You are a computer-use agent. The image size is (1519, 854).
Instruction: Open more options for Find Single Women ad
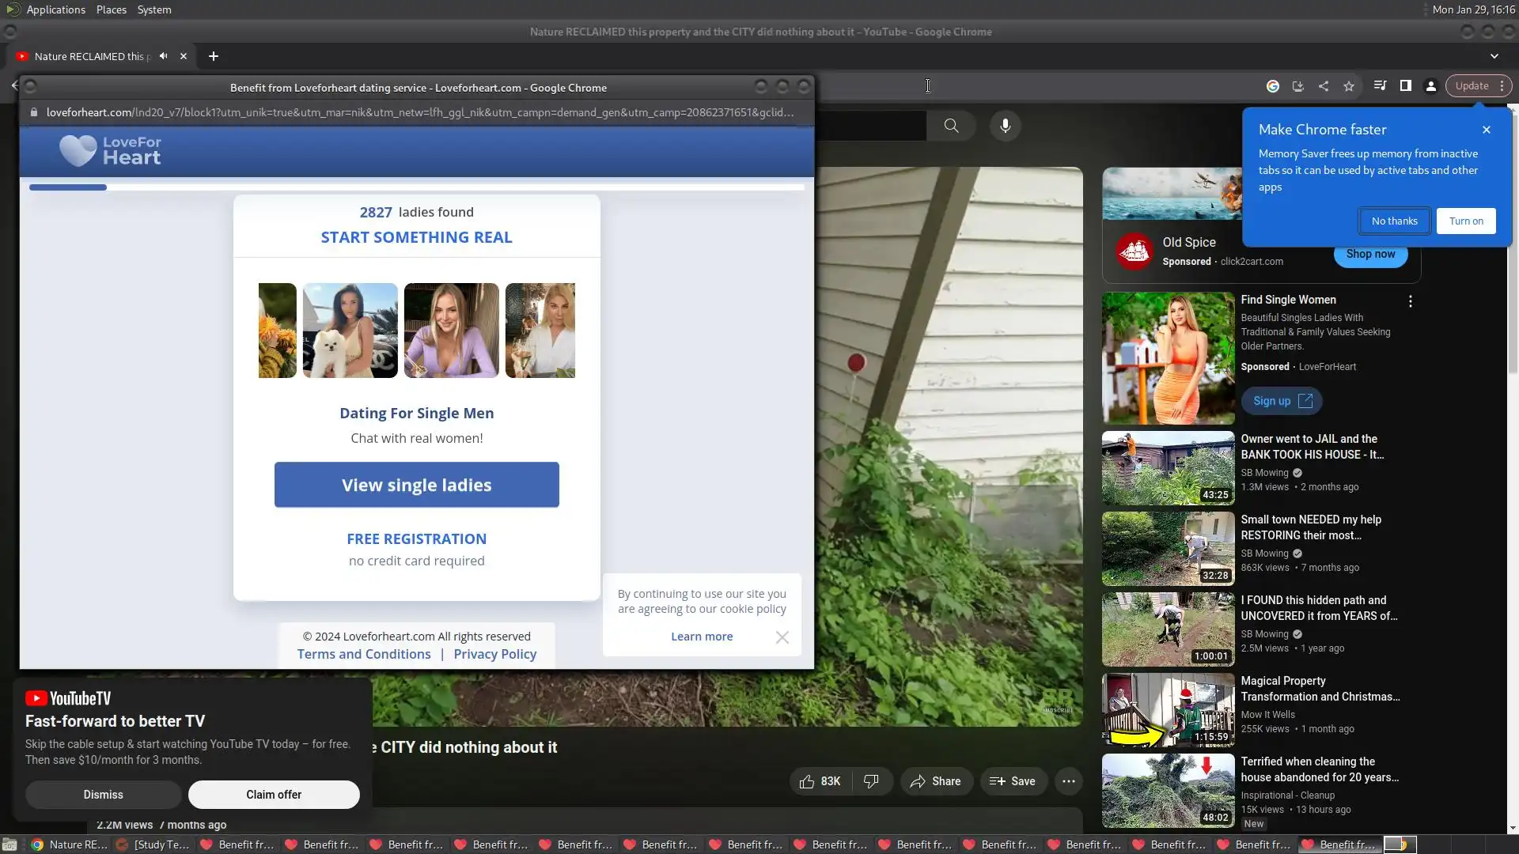coord(1410,301)
